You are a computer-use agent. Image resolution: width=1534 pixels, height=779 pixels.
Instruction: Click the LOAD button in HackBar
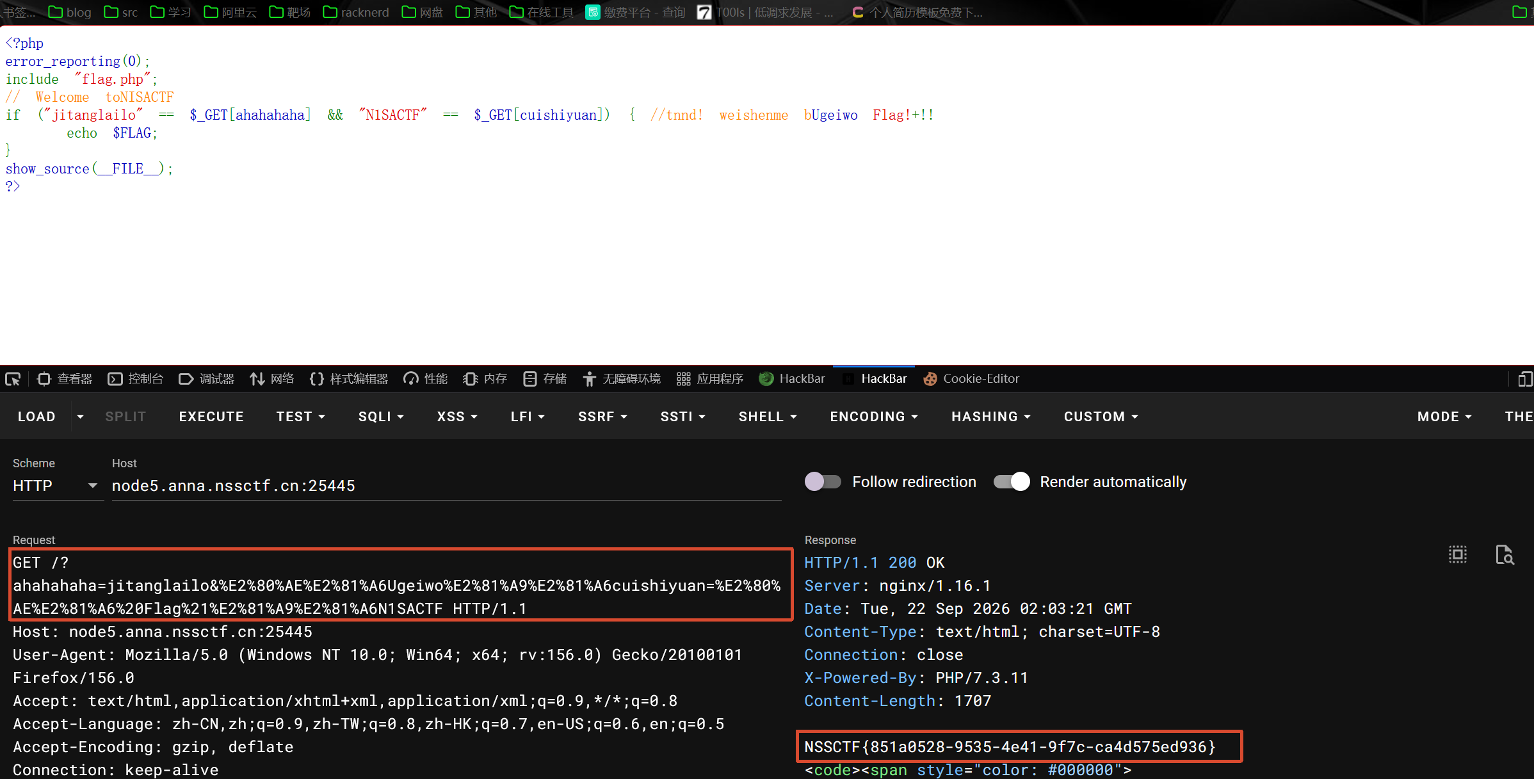pyautogui.click(x=36, y=417)
